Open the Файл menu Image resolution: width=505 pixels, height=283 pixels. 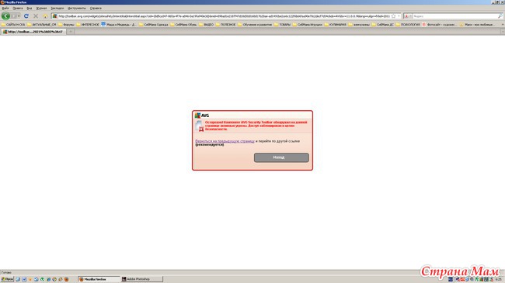point(5,8)
